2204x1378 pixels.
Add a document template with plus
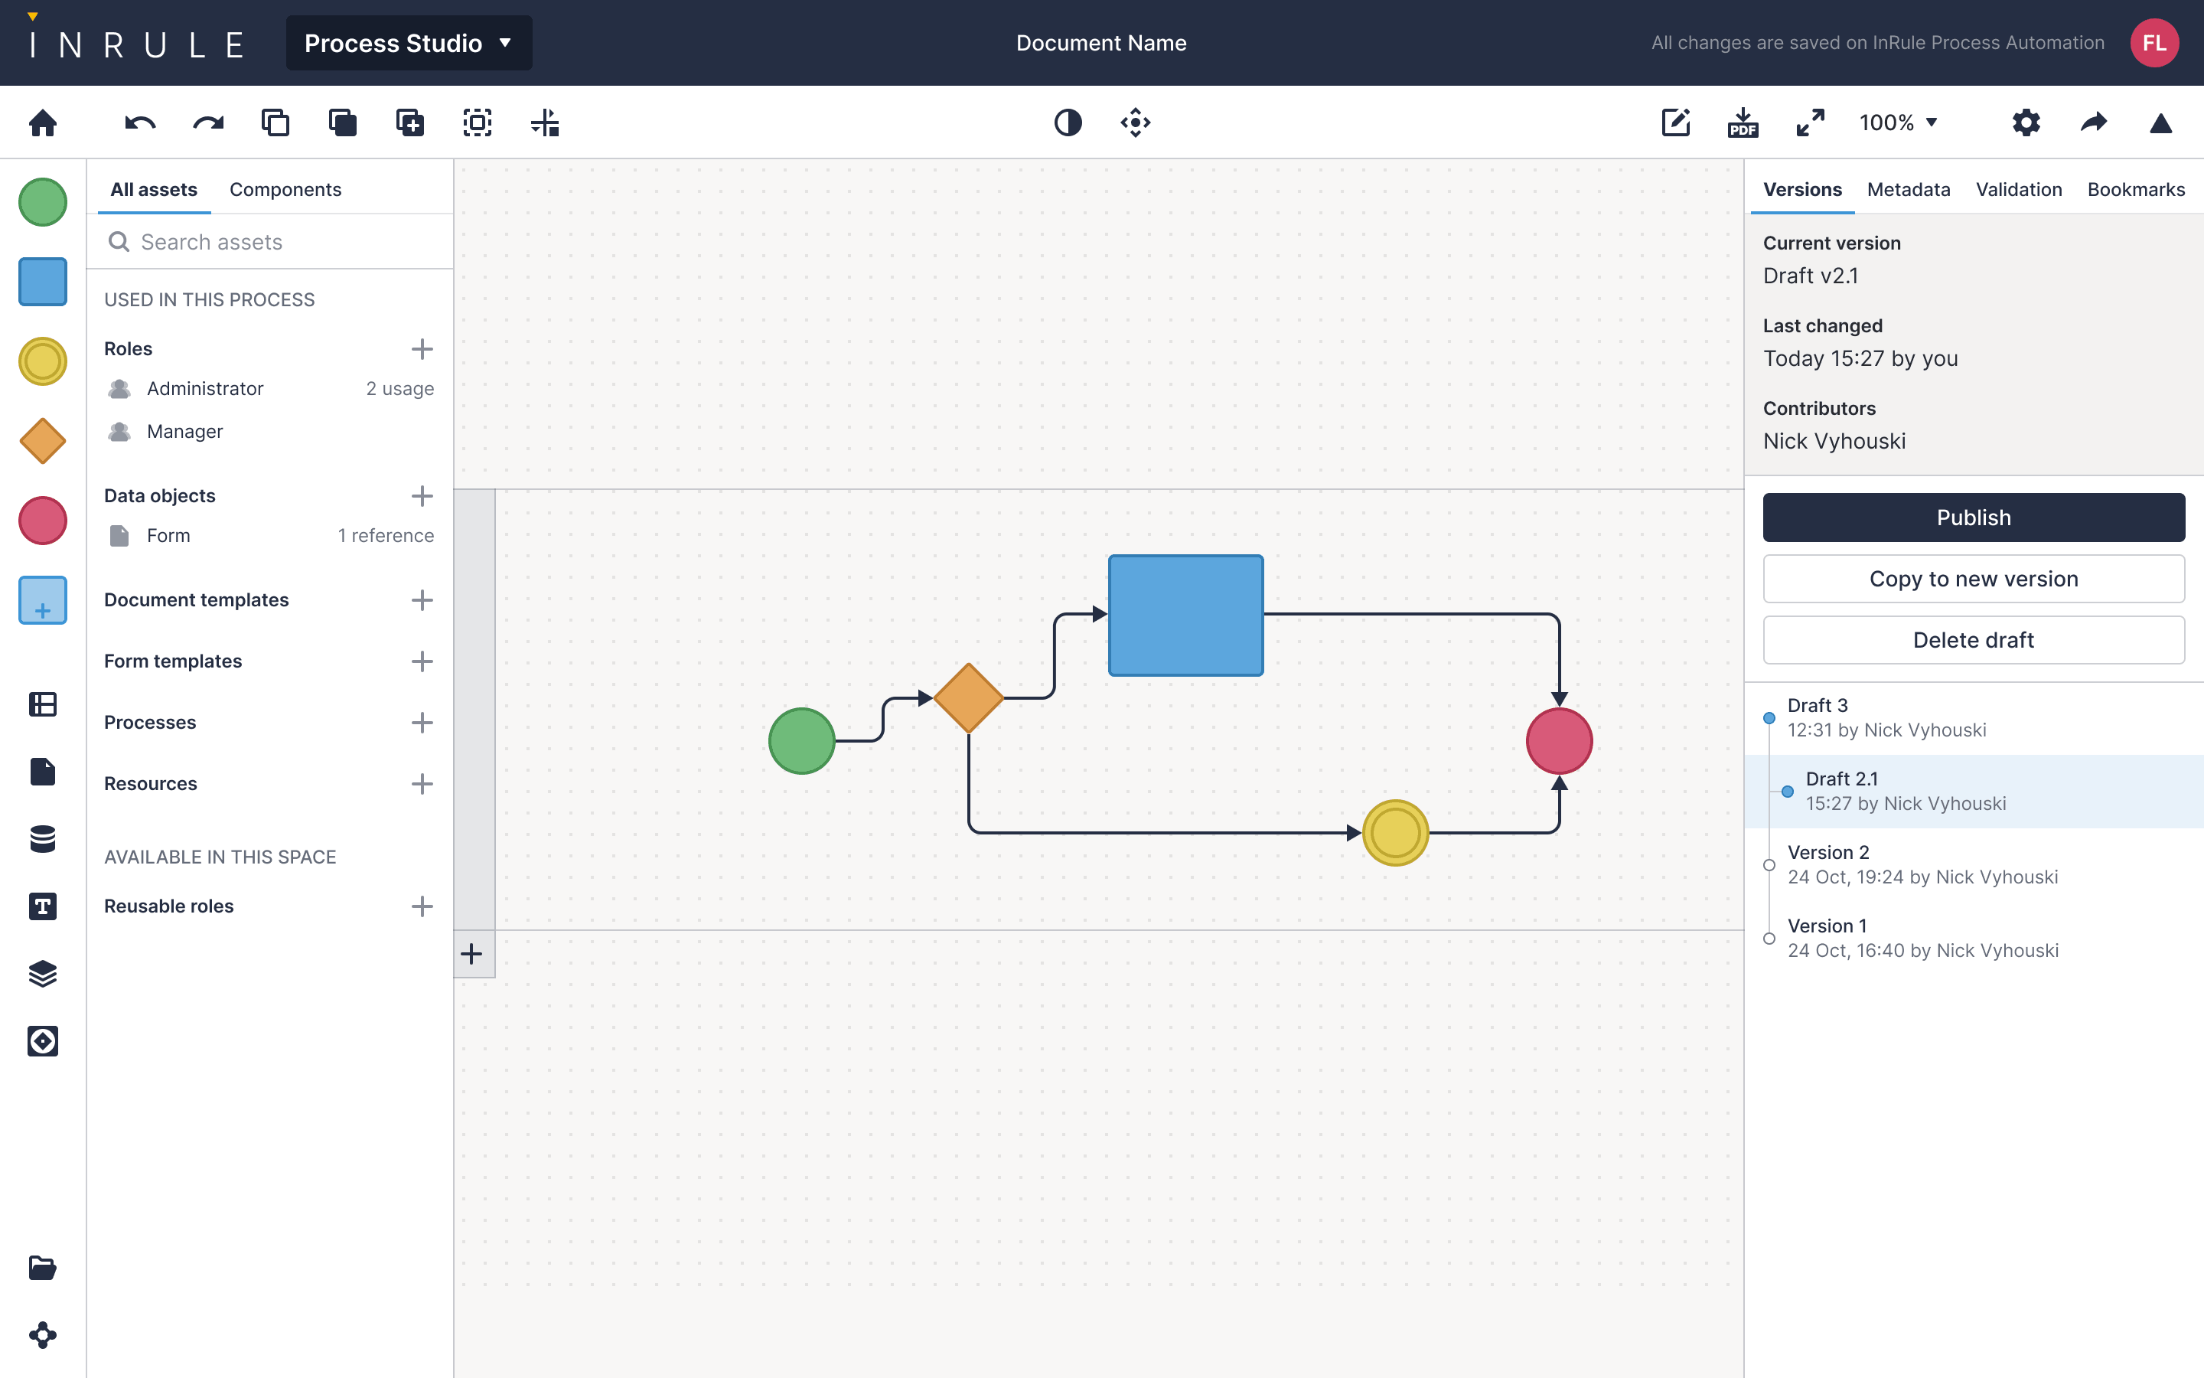[422, 599]
